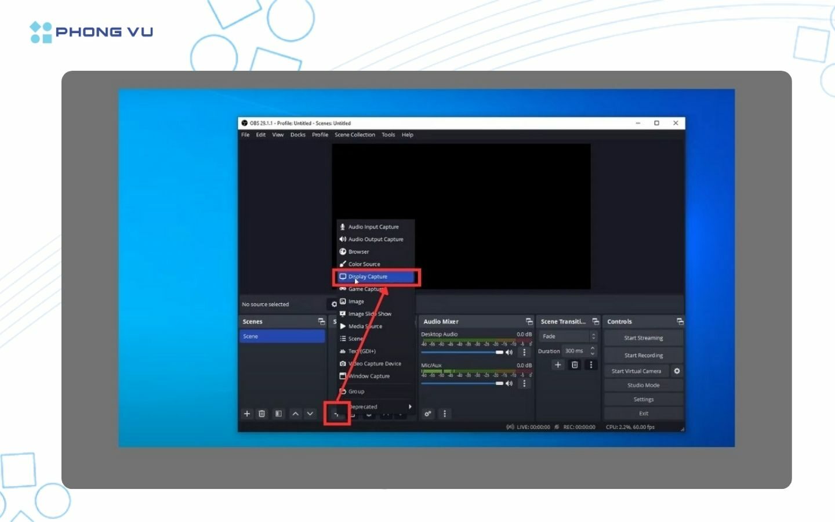Remove the transition using the Scene Transitions trash icon
The image size is (835, 522).
coord(575,365)
